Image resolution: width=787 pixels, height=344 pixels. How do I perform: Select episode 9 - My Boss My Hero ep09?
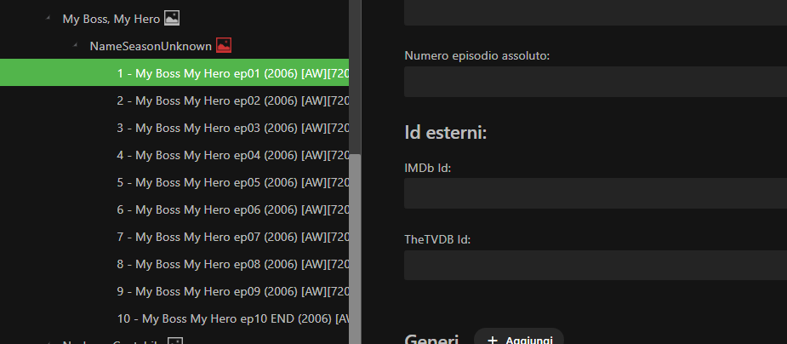pos(174,291)
